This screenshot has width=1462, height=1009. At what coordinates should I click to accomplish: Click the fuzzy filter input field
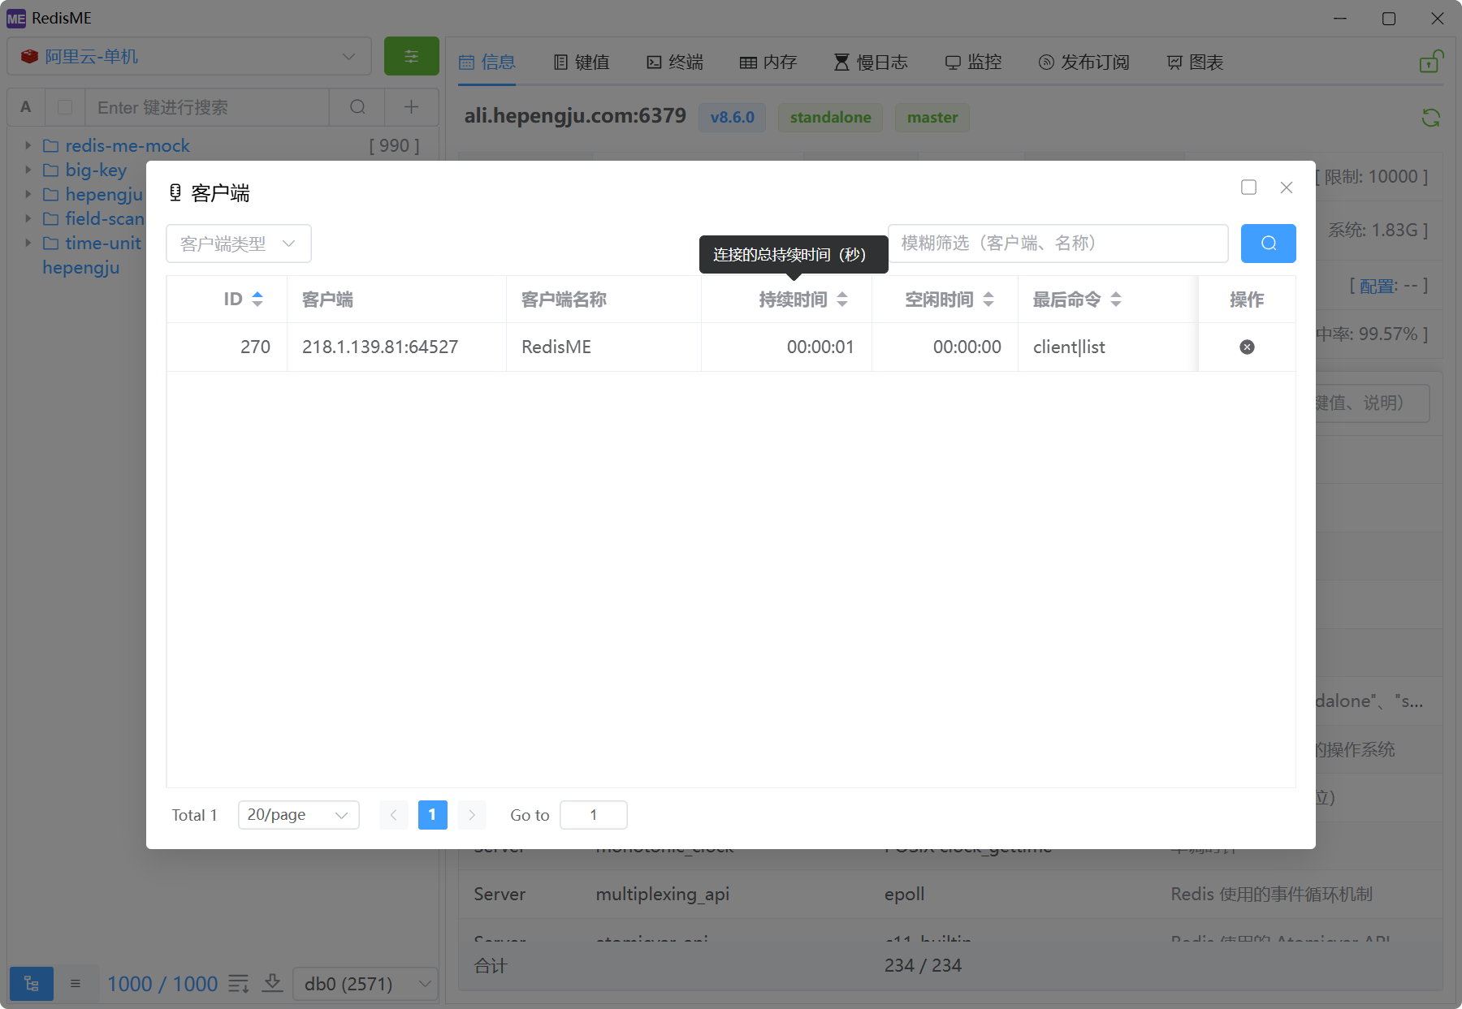pyautogui.click(x=1058, y=244)
